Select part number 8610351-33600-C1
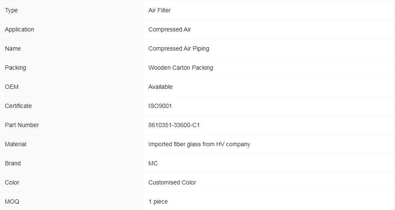The height and width of the screenshot is (210, 395). pos(174,125)
